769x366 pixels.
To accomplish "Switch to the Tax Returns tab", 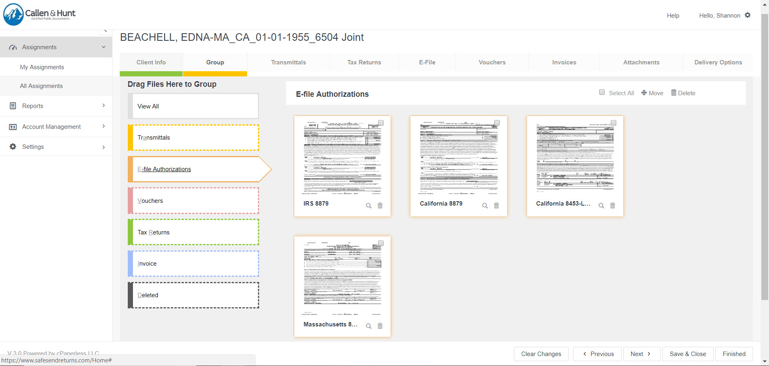I will point(364,62).
